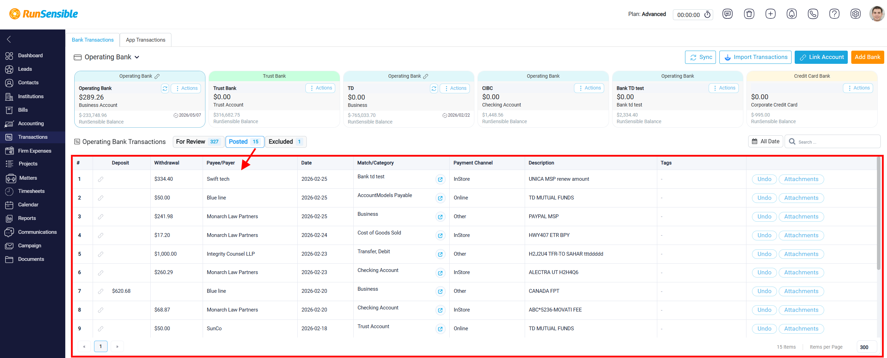Click the table vertical scrollbar
This screenshot has width=887, height=358.
click(x=878, y=213)
